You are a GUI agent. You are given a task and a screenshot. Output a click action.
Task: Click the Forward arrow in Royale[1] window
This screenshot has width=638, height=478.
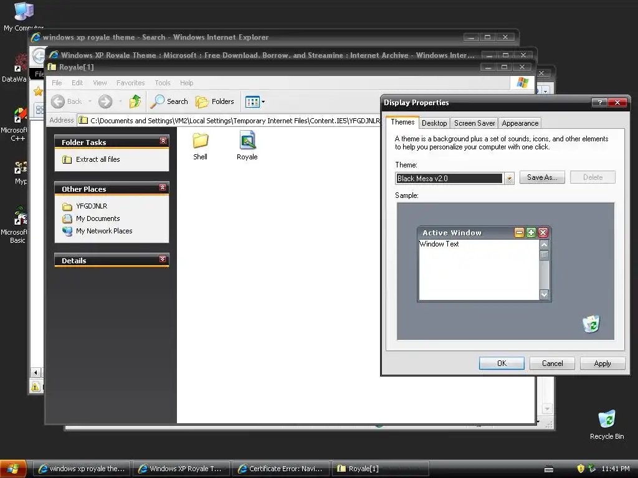(x=105, y=101)
